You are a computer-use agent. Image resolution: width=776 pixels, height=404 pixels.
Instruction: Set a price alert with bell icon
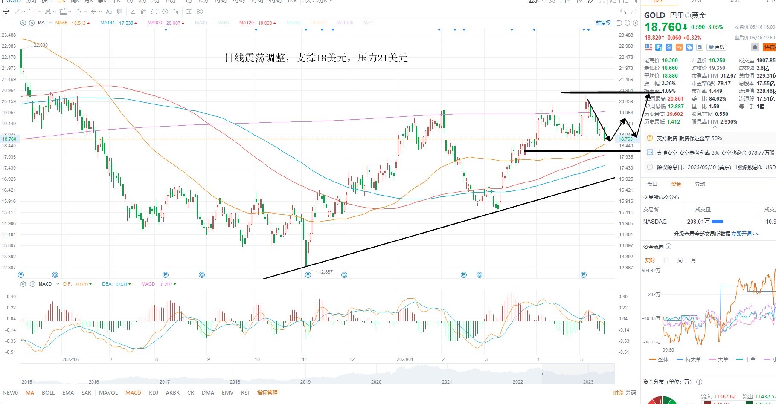point(755,47)
